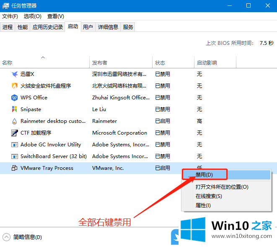Image resolution: width=277 pixels, height=247 pixels.
Task: Click publisher Adobe Systems, Incor... for GC Invoker
Action: point(121,145)
